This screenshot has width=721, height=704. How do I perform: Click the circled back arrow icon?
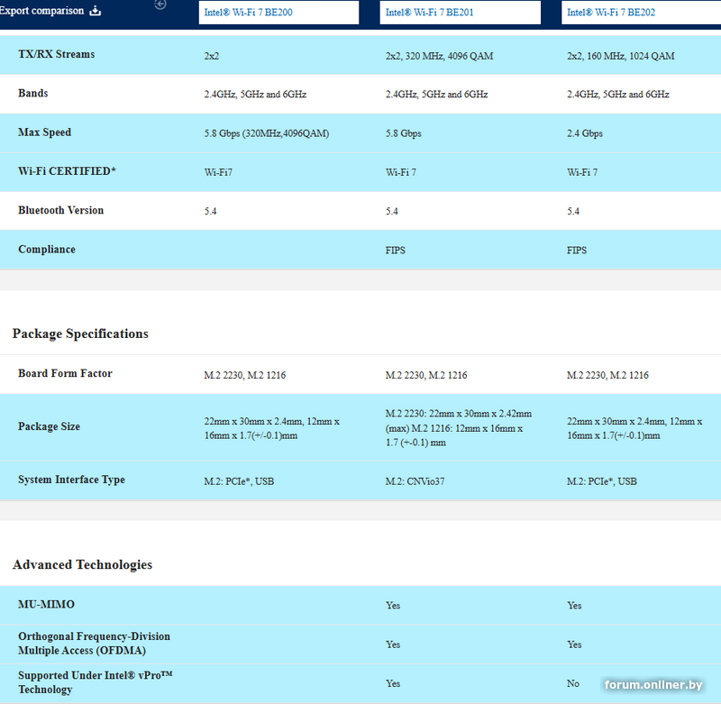(x=160, y=5)
